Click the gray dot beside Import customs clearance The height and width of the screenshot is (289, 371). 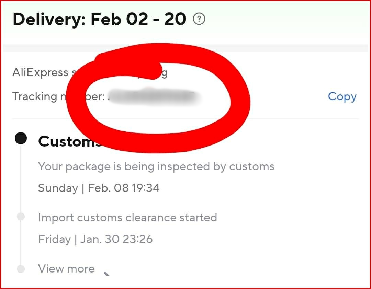[x=21, y=217]
